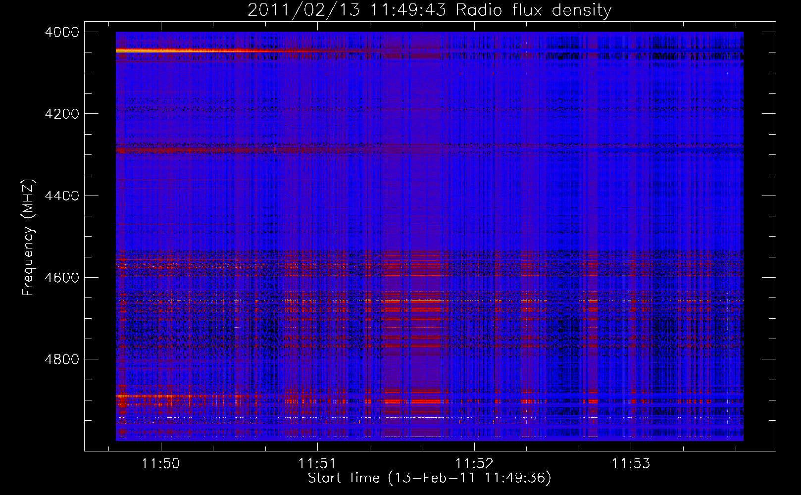Select the 4800 frequency axis label
The height and width of the screenshot is (495, 801).
click(62, 359)
